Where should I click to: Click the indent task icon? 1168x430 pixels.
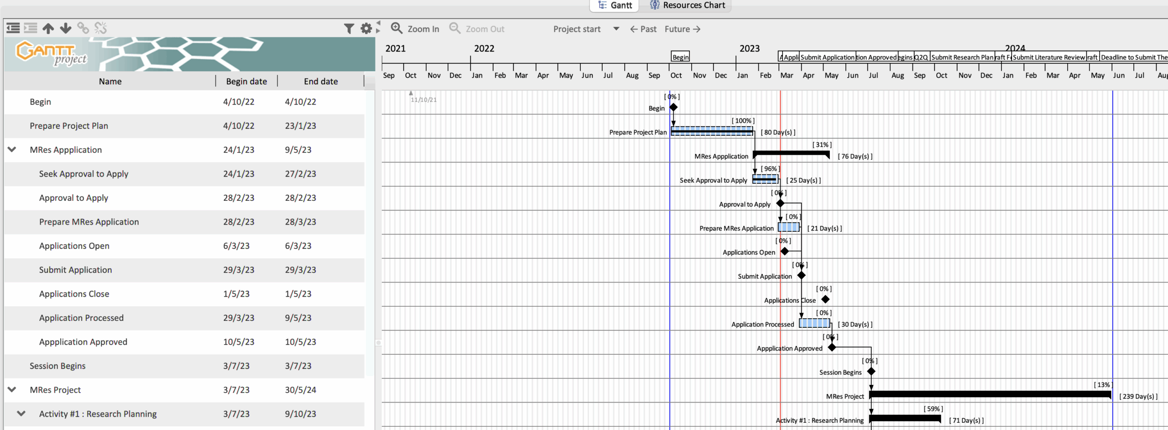coord(31,28)
